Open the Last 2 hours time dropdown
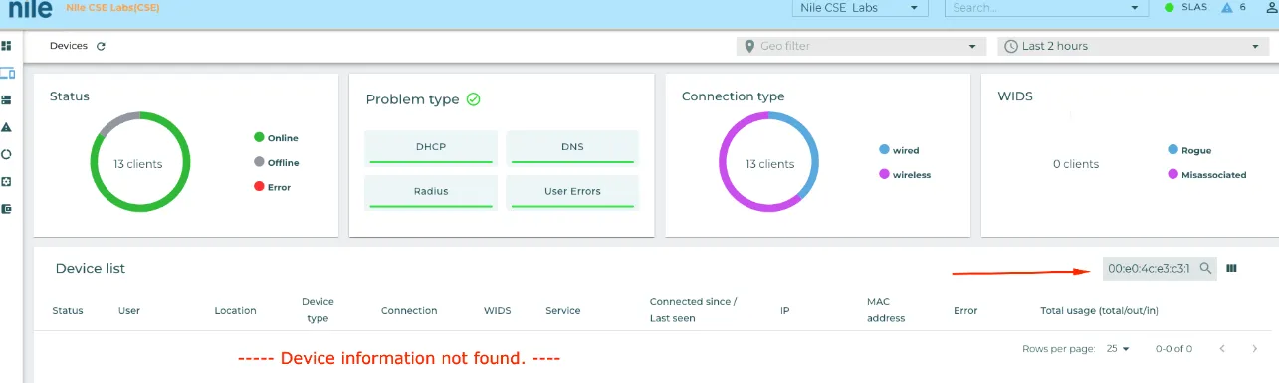 [1133, 46]
